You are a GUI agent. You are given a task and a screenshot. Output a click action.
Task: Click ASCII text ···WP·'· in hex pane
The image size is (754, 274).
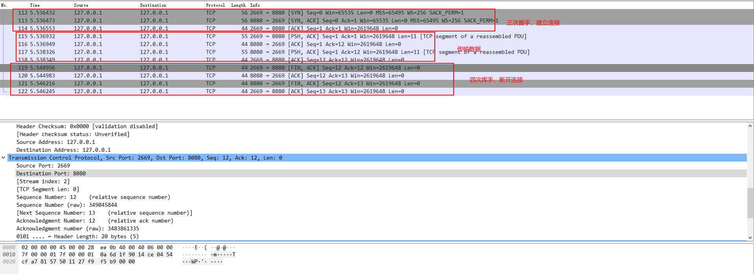click(x=195, y=261)
